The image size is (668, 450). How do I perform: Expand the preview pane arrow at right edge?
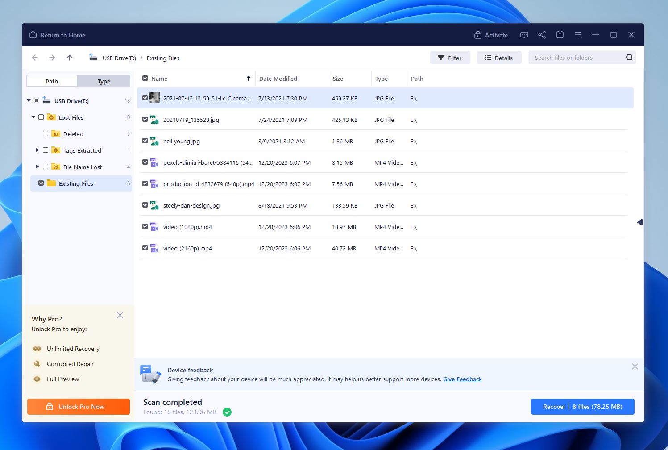pos(640,222)
